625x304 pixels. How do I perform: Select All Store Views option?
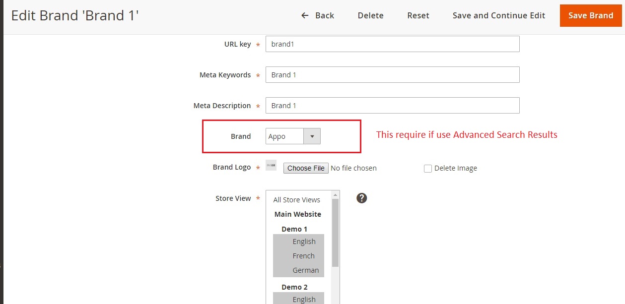tap(297, 200)
